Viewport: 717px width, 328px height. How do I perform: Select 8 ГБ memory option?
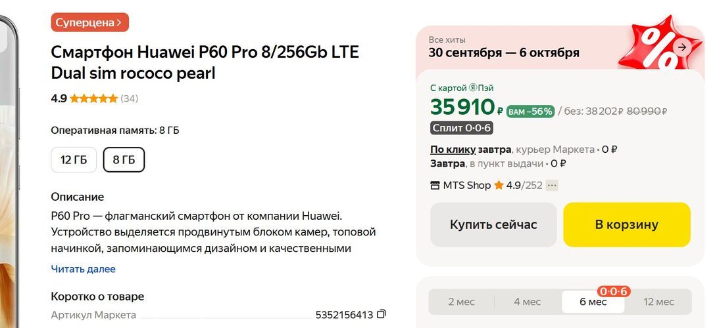point(124,160)
